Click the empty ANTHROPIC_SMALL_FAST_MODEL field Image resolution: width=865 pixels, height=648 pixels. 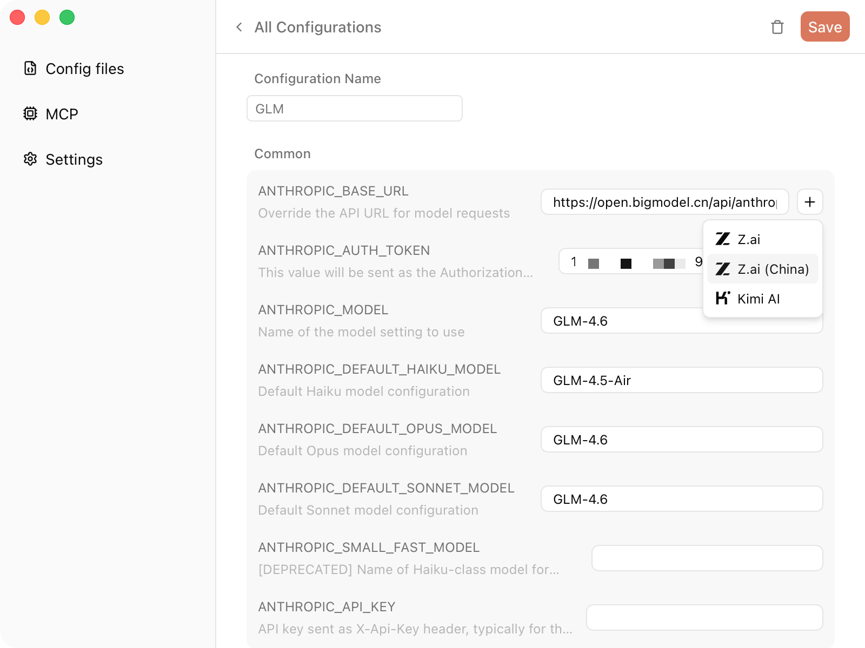click(707, 558)
